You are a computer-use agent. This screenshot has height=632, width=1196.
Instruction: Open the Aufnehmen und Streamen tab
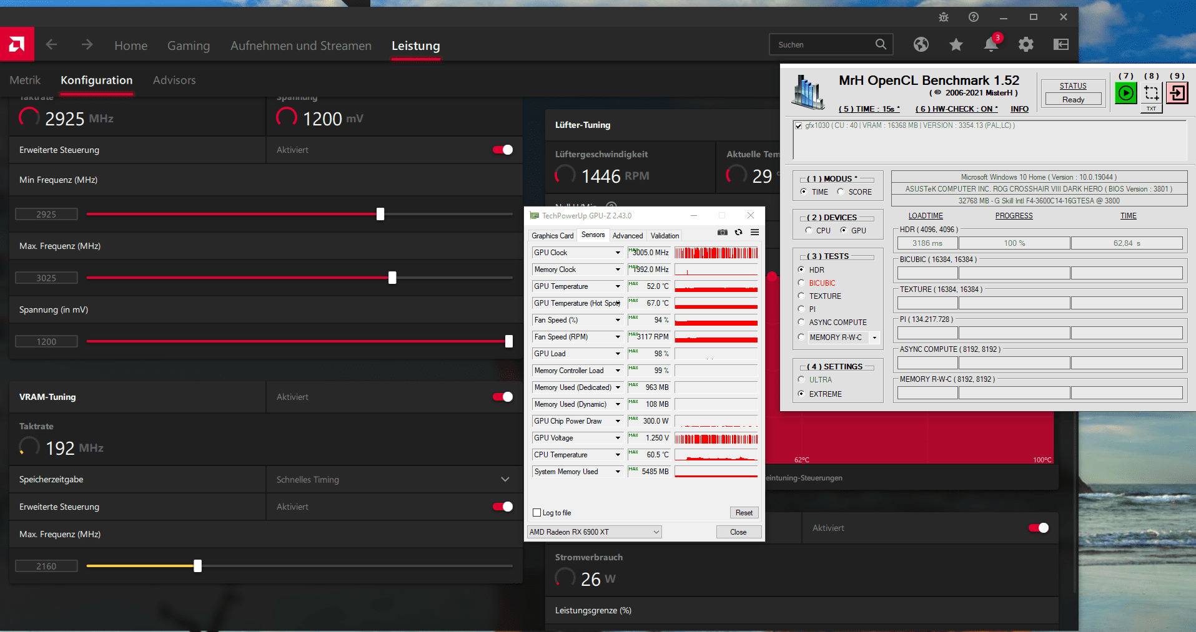click(301, 46)
